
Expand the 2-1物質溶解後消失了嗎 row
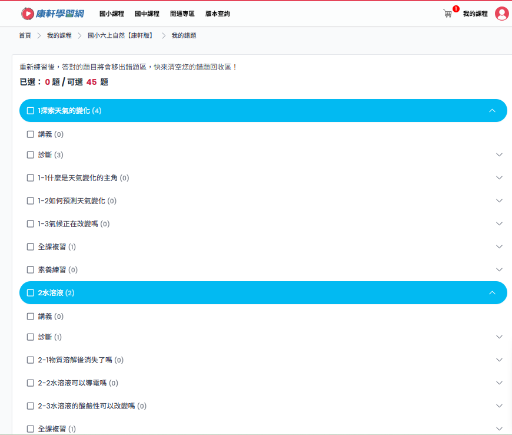click(x=500, y=360)
